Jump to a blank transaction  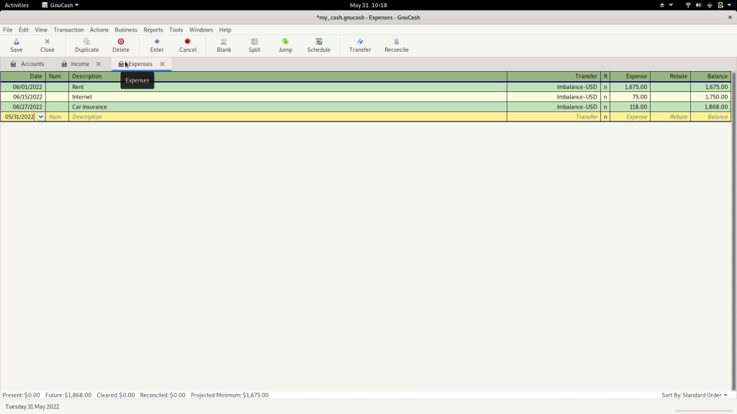(223, 45)
